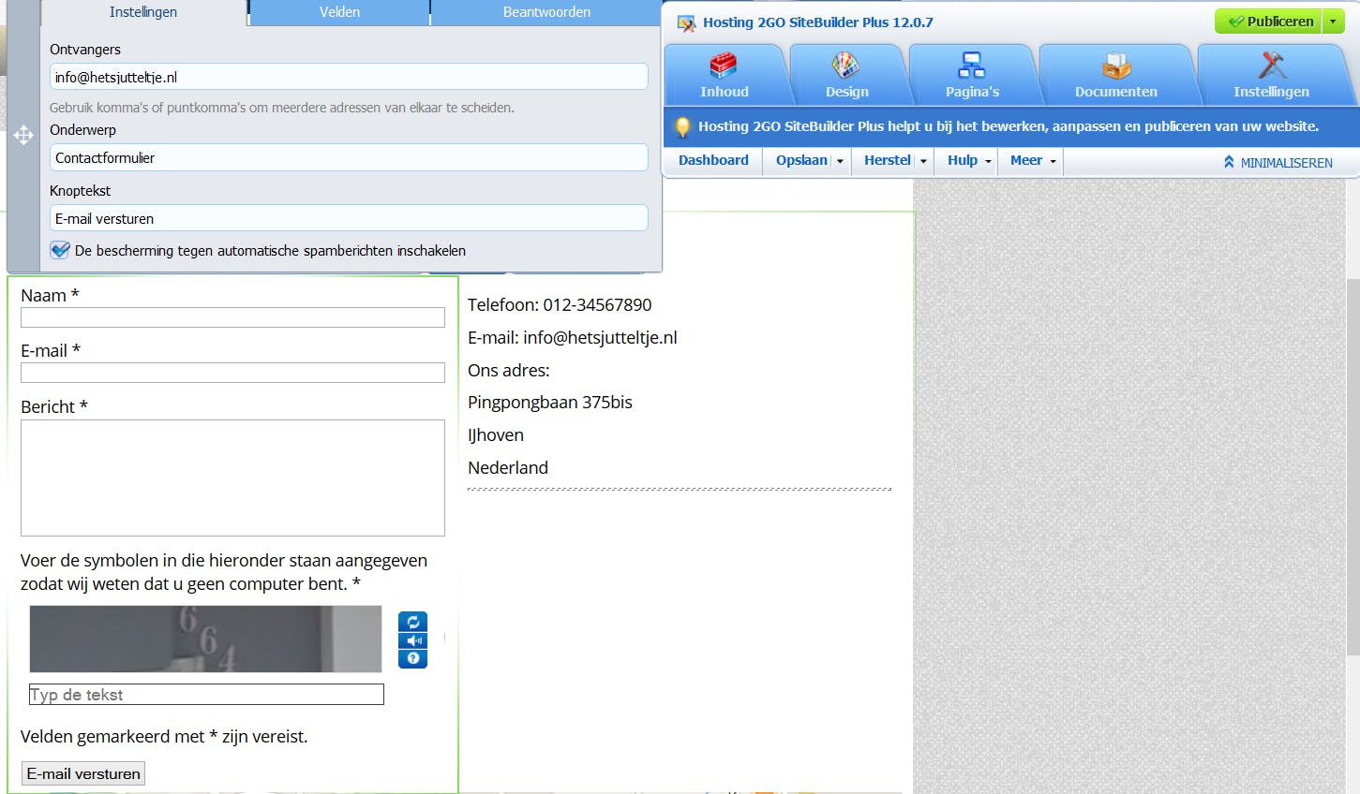
Task: Expand the Herstel dropdown arrow
Action: pyautogui.click(x=923, y=161)
